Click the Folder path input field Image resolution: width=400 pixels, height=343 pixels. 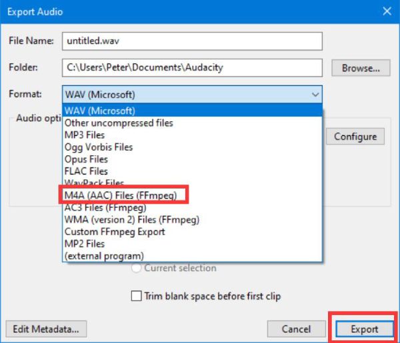[192, 68]
